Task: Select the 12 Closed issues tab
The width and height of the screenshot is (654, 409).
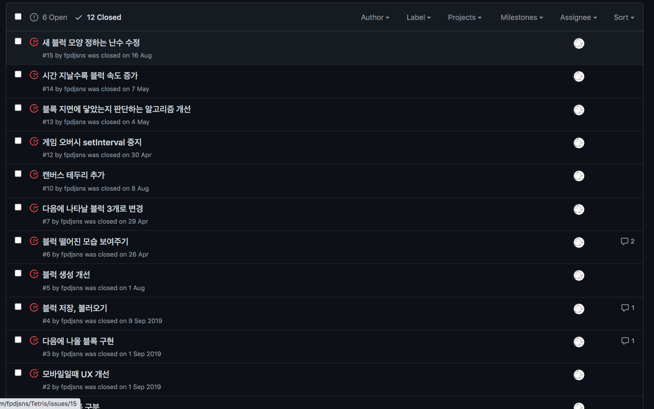Action: (99, 17)
